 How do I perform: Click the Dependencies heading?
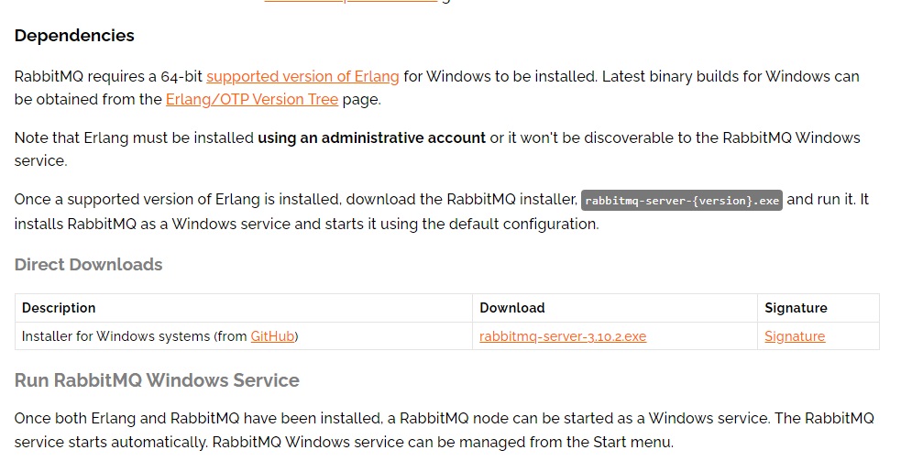click(74, 36)
